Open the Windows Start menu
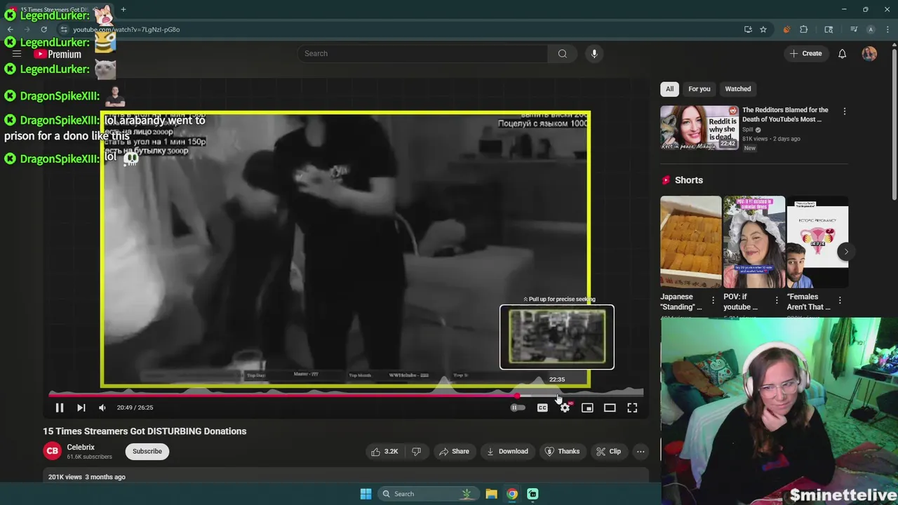 coord(366,494)
